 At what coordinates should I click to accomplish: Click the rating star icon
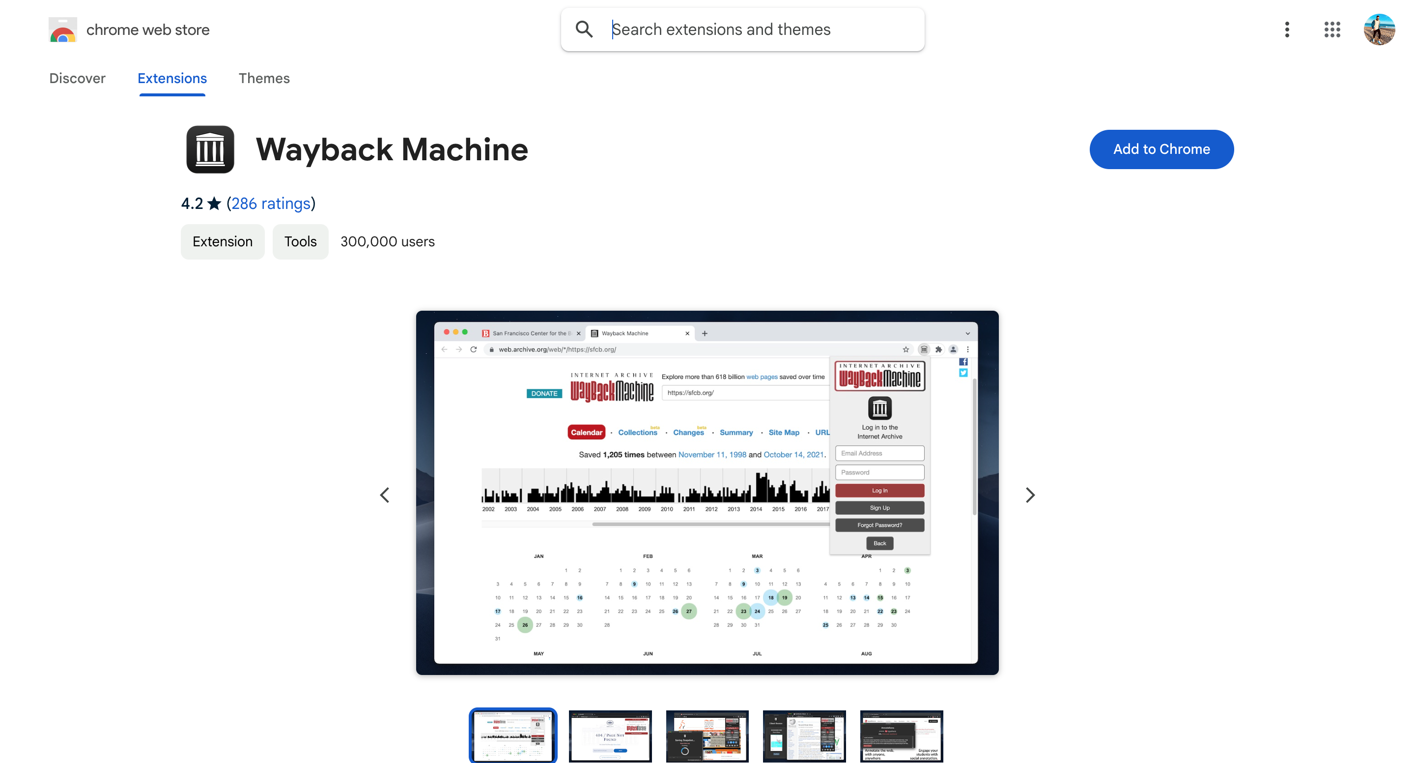[214, 204]
